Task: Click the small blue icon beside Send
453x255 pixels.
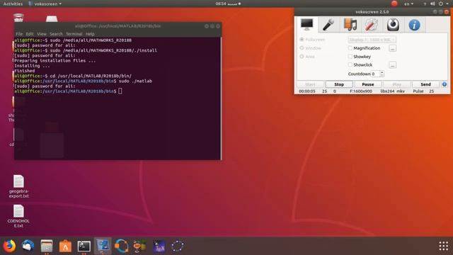Action: [445, 84]
